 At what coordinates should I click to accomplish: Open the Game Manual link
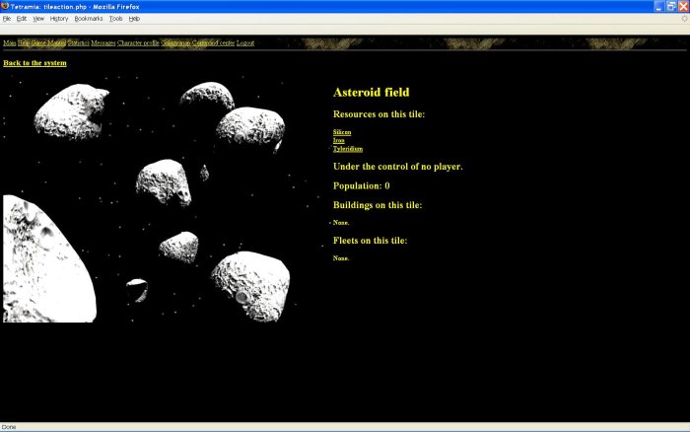click(48, 43)
